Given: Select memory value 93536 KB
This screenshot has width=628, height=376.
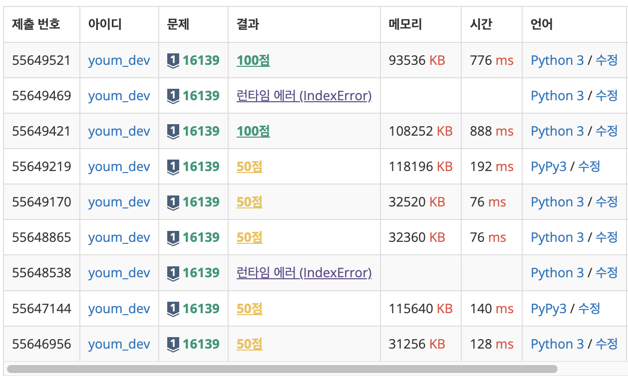Looking at the screenshot, I should (417, 60).
